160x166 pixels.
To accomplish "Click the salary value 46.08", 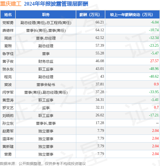I will [x=100, y=61].
